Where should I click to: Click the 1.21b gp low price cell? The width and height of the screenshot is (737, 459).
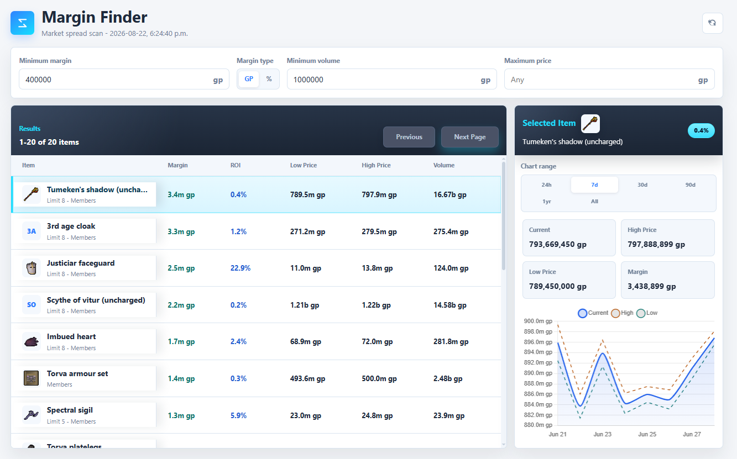[x=305, y=305]
